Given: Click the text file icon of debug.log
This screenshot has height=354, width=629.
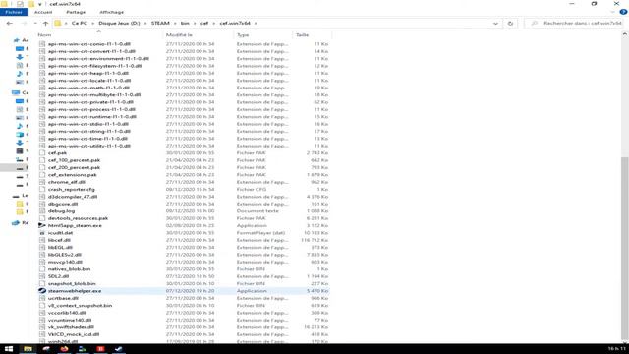Looking at the screenshot, I should 42,210.
